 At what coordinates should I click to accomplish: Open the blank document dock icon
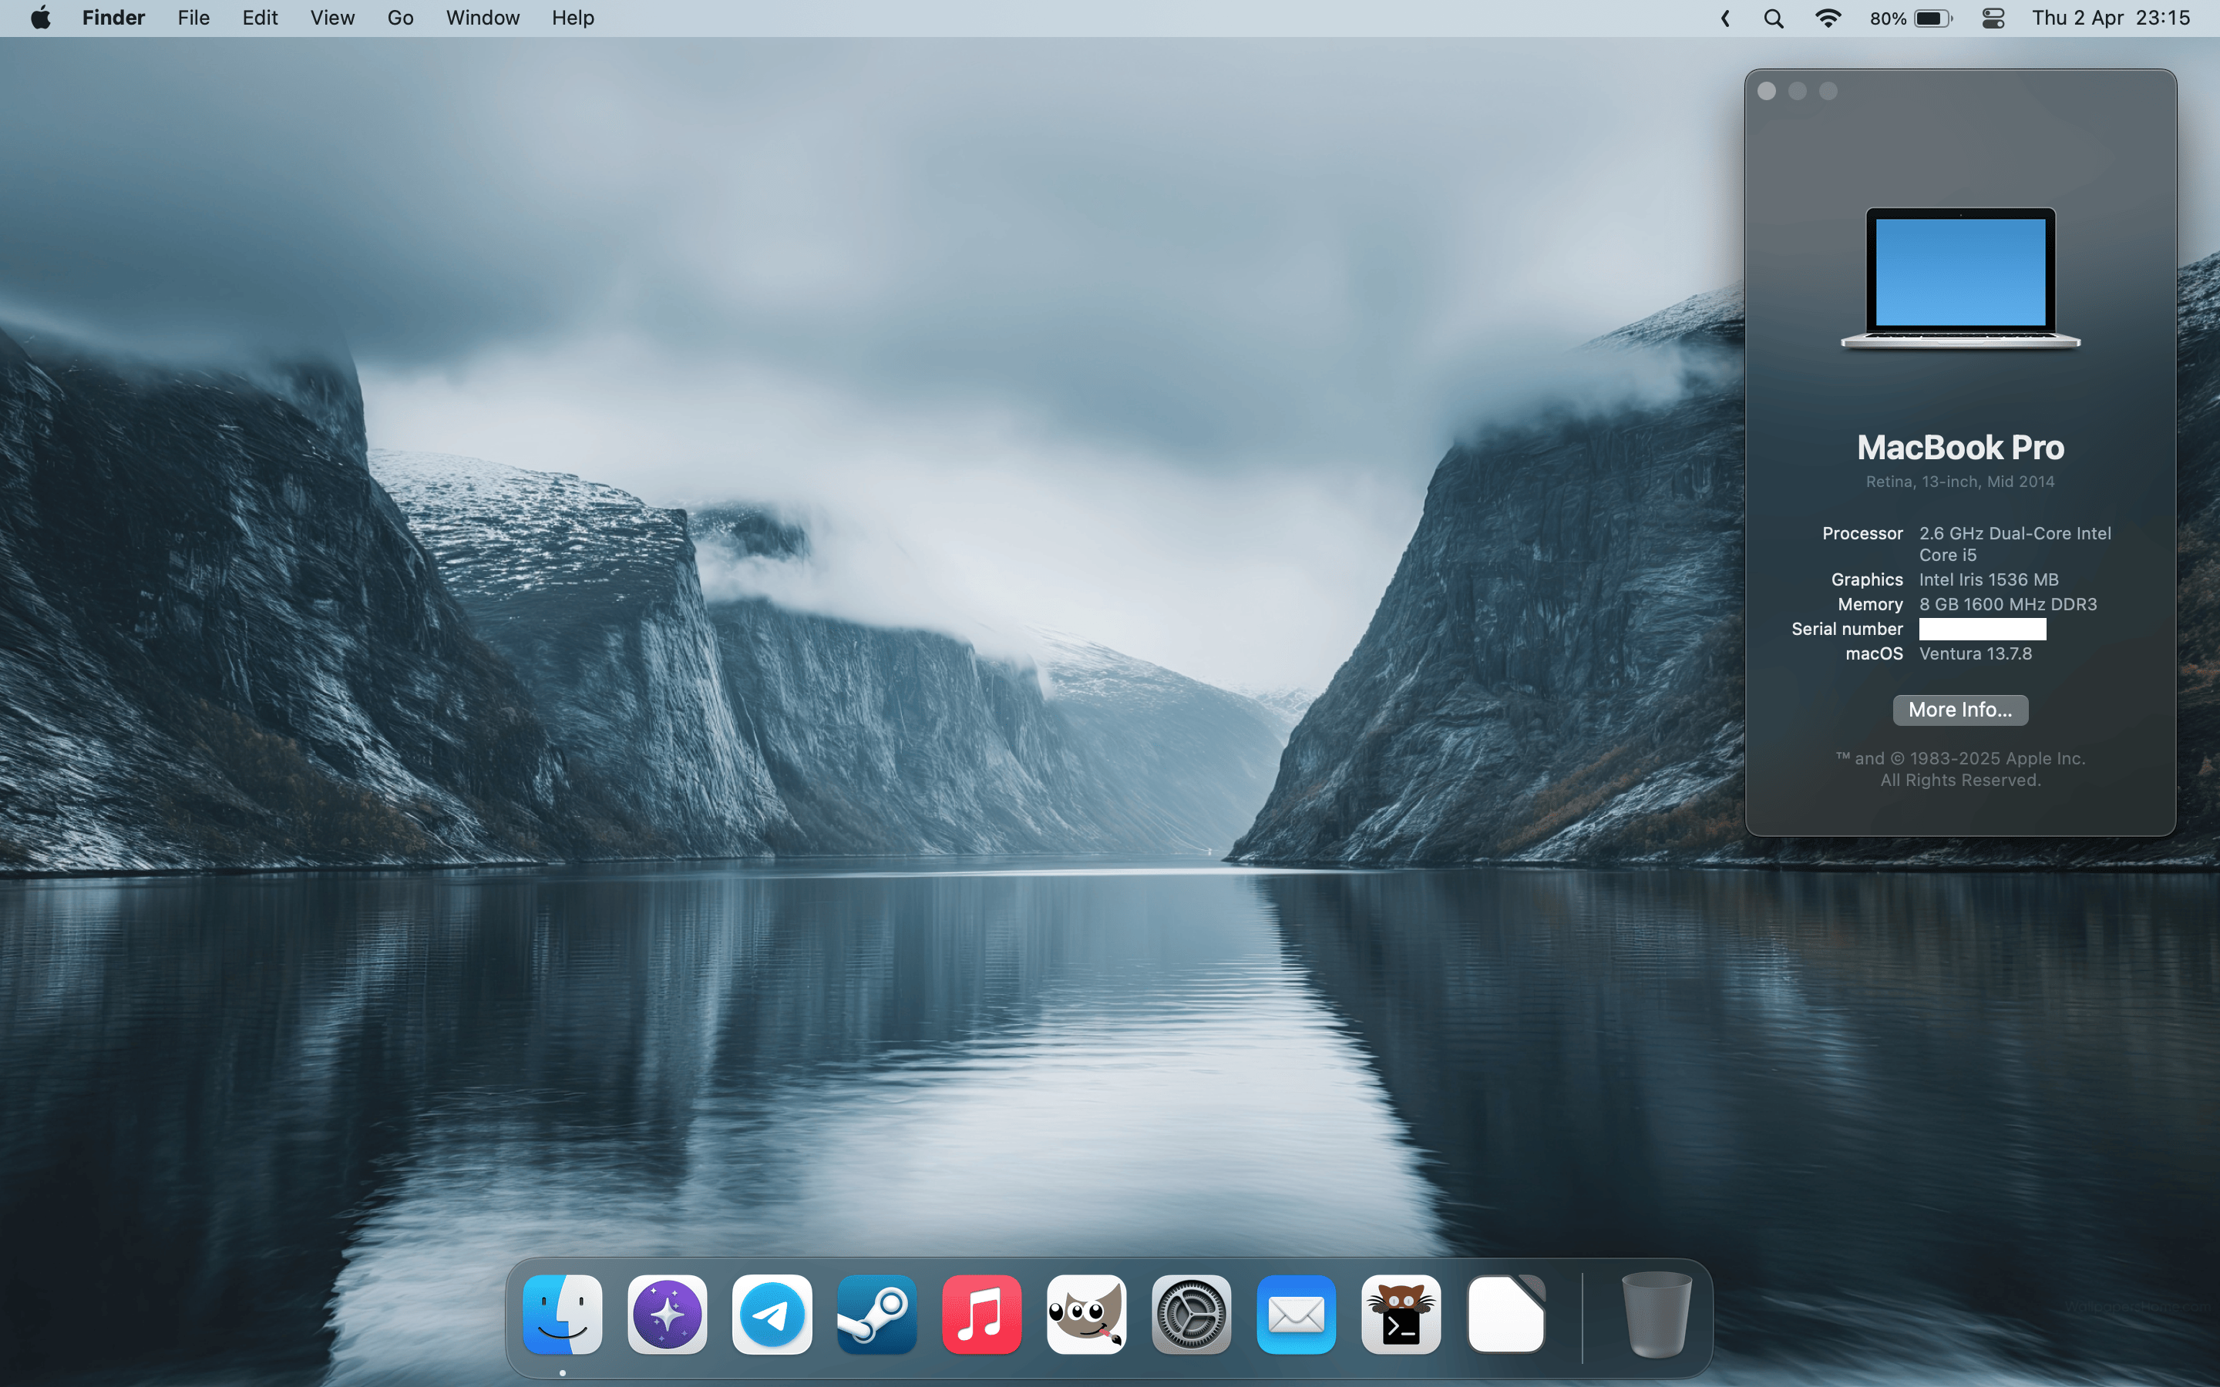(1505, 1314)
